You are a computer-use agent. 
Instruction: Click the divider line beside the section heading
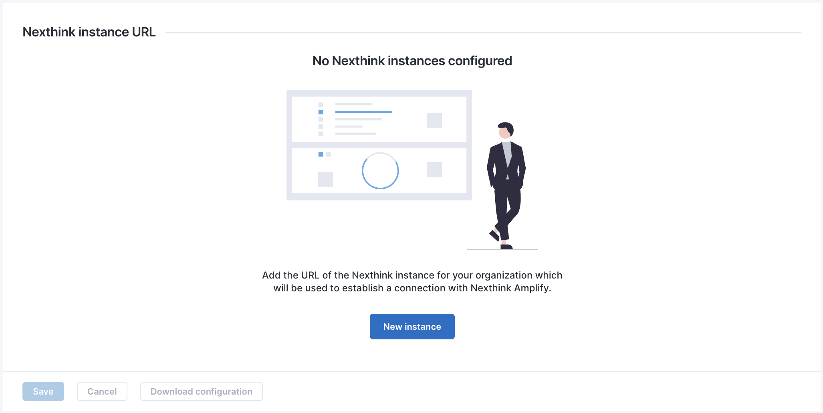[x=481, y=32]
